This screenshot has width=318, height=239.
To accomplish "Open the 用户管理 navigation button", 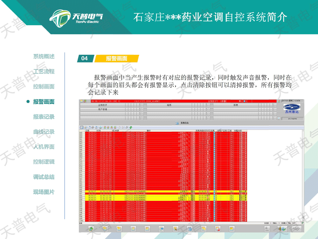I will tap(102, 109).
